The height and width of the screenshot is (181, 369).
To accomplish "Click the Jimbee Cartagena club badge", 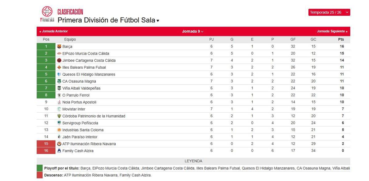I will pos(59,60).
